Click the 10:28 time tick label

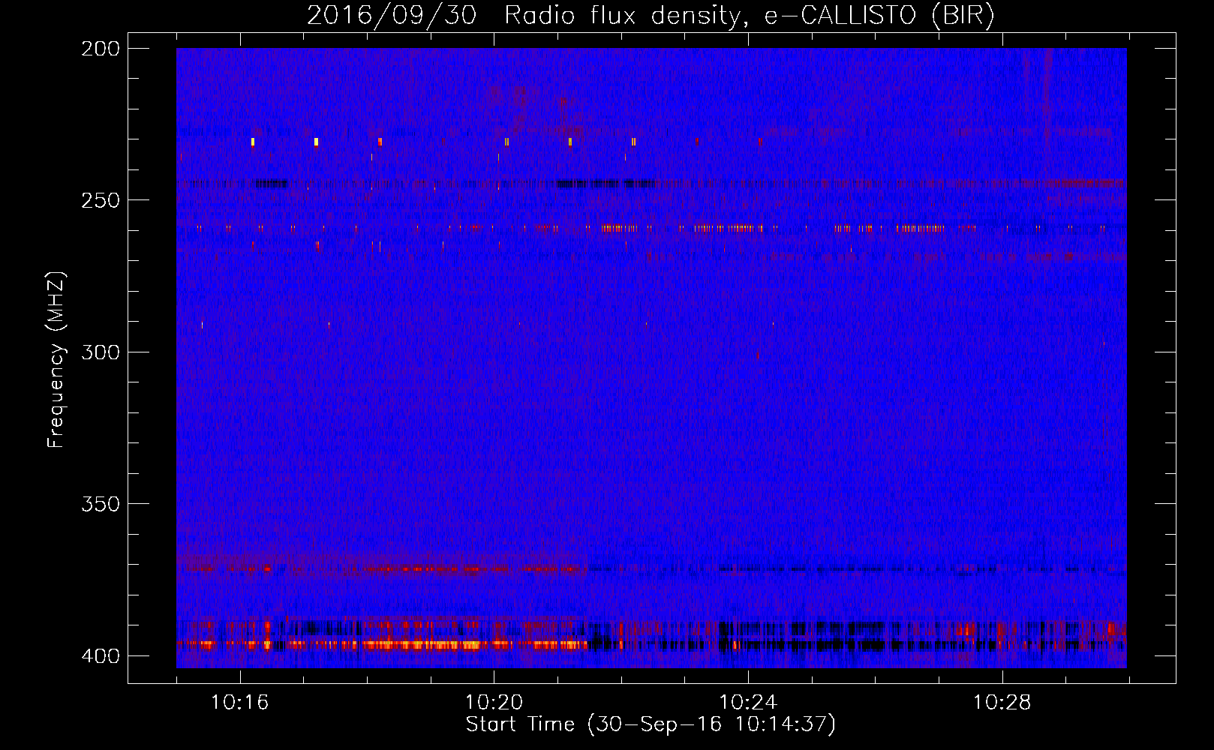point(1002,703)
